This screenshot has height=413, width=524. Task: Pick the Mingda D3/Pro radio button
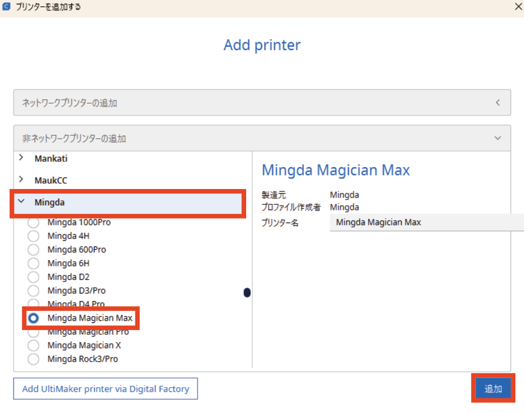34,291
